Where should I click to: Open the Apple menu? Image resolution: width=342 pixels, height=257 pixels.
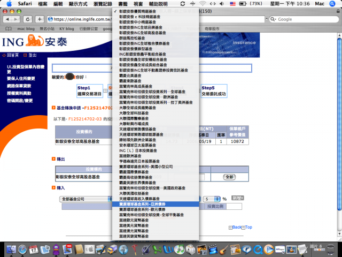(9, 4)
